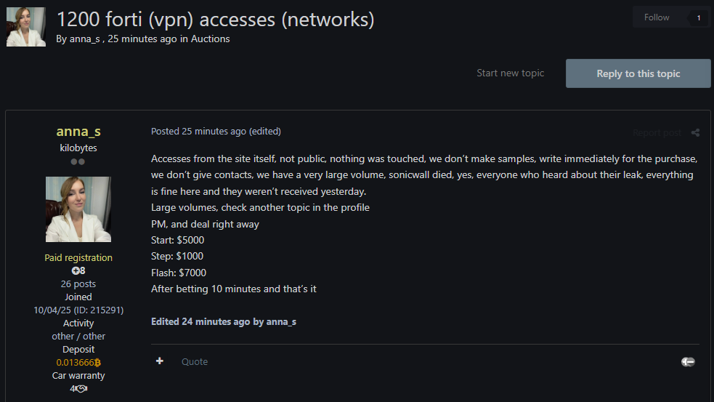Click the reputation plus 8 badge
Screen dimensions: 714x402
[78, 270]
